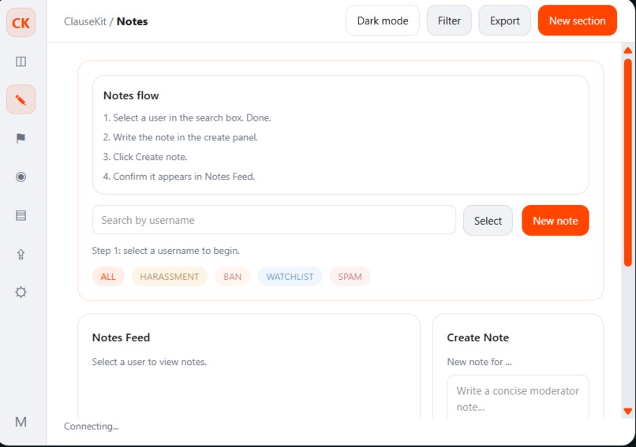636x447 pixels.
Task: Click the circular record sidebar icon
Action: coord(21,177)
